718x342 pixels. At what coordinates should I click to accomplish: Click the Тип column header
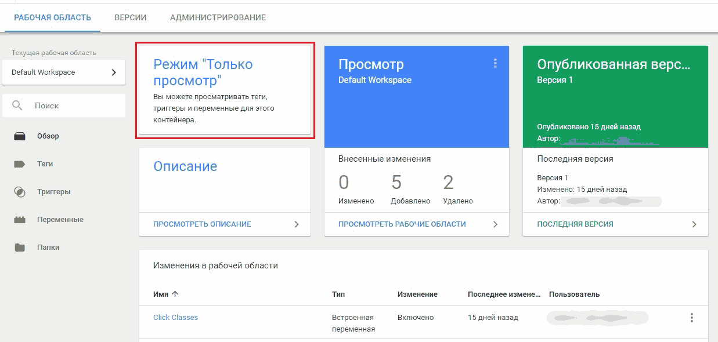click(x=338, y=294)
